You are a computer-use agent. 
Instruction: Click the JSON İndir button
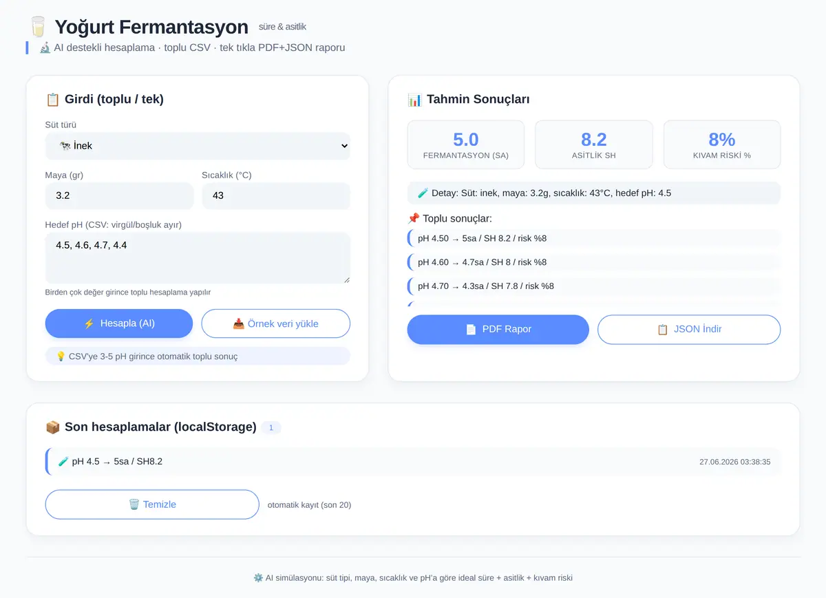689,330
